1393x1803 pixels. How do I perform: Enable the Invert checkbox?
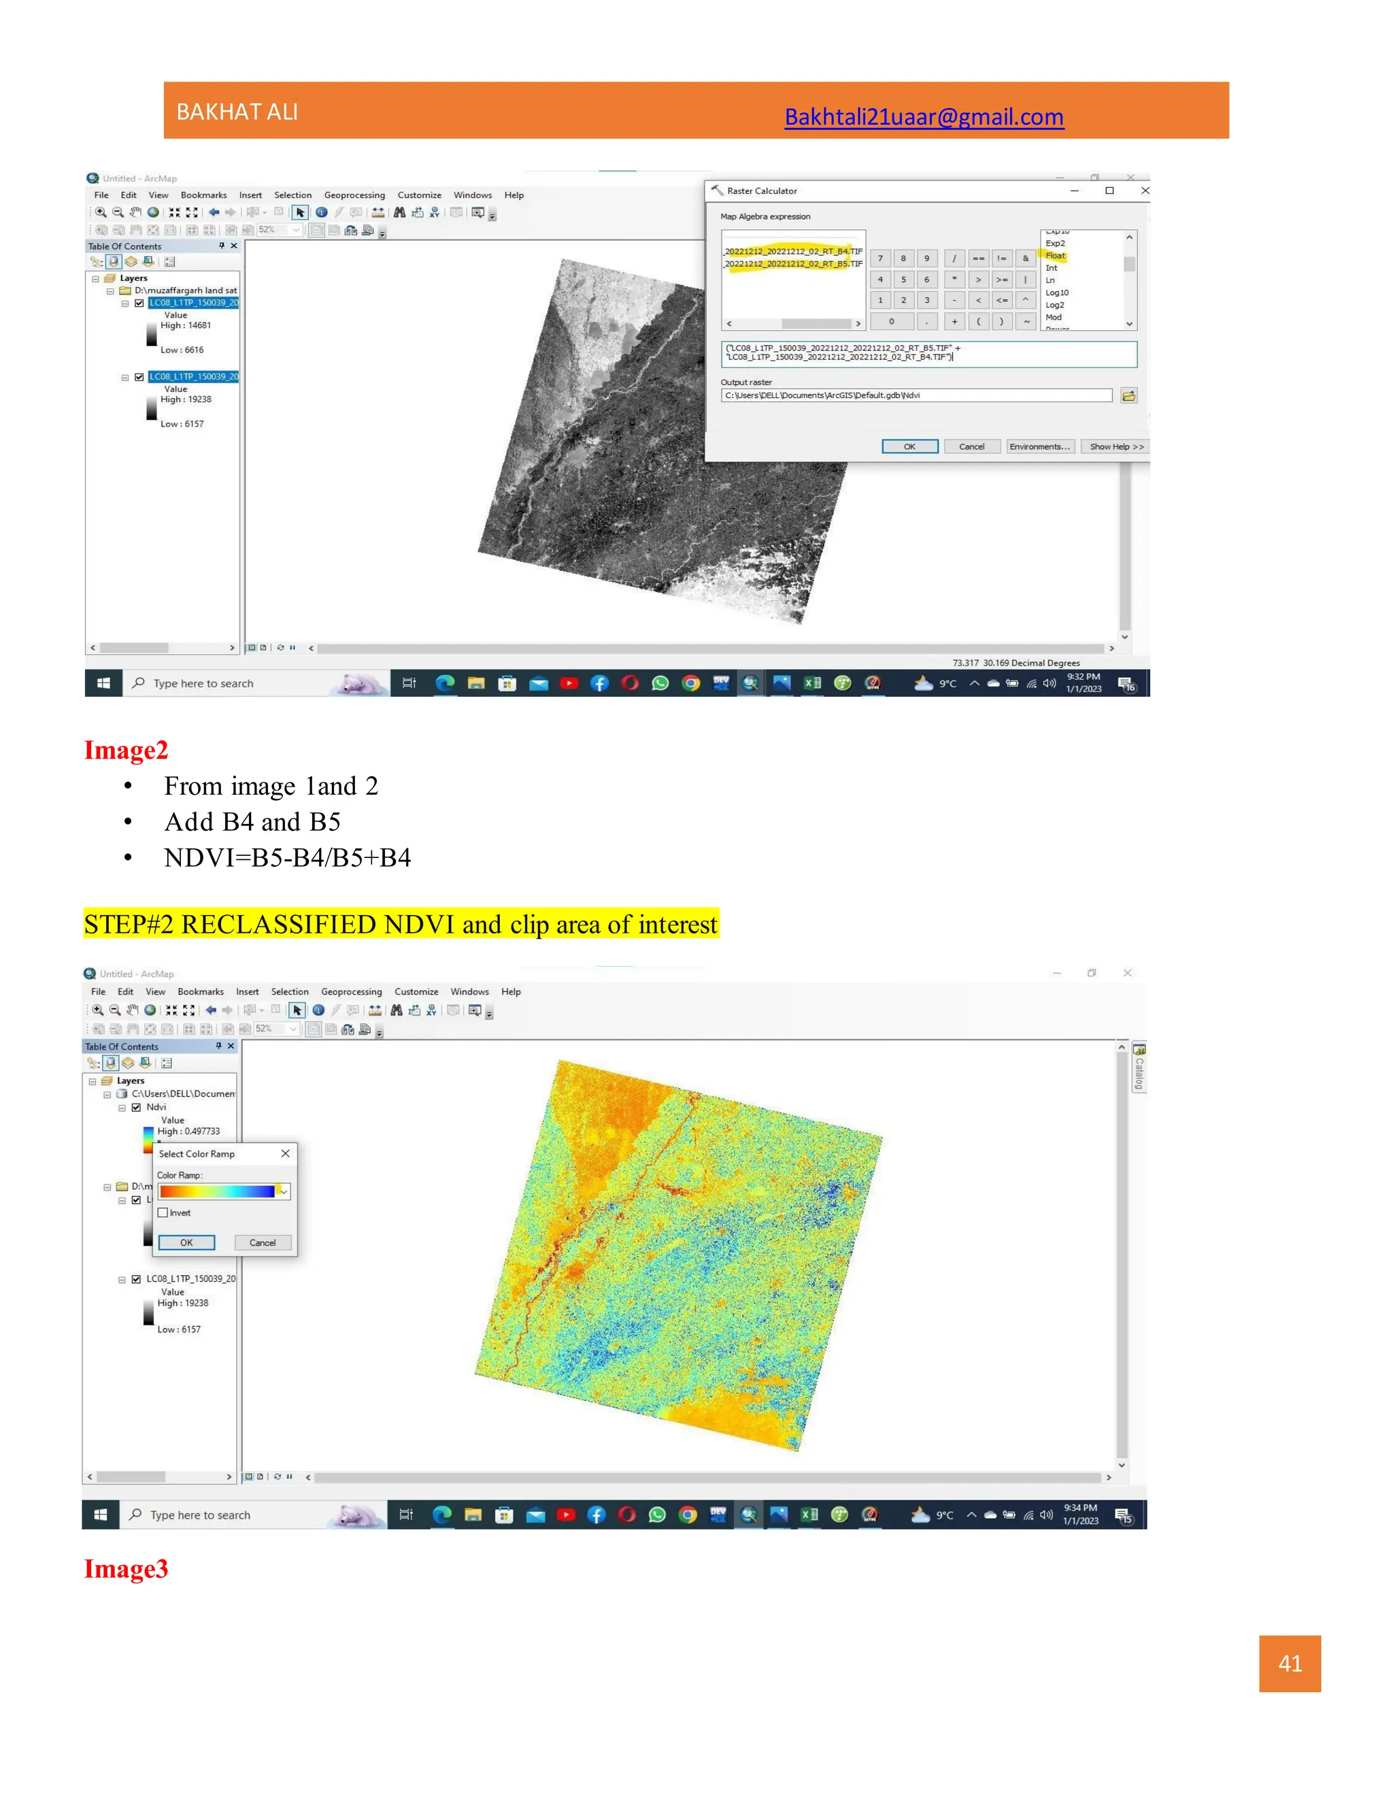click(x=163, y=1212)
